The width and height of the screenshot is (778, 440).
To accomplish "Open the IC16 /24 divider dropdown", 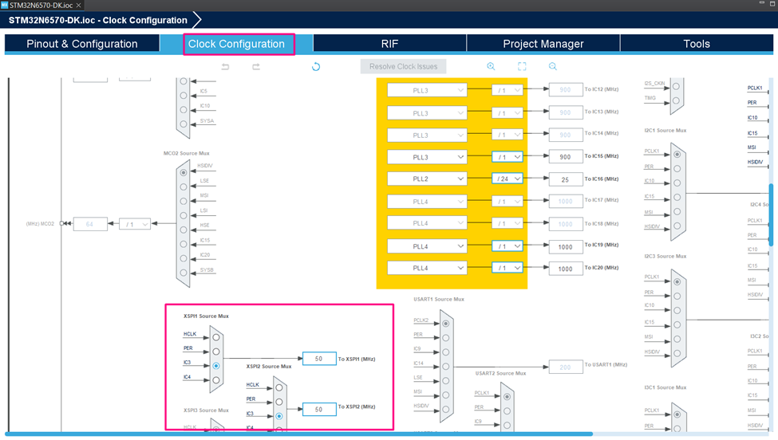I will [507, 179].
